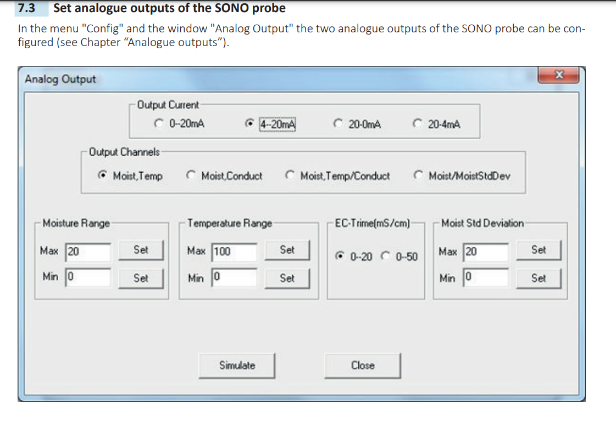This screenshot has height=425, width=616.
Task: Focus the Moist Std Deviation Max field
Action: pos(485,252)
